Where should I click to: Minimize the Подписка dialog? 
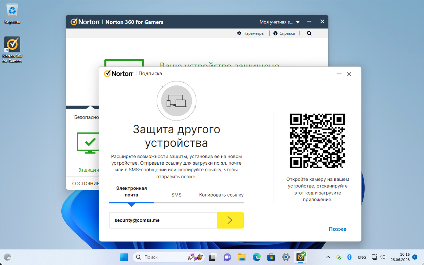[339, 74]
